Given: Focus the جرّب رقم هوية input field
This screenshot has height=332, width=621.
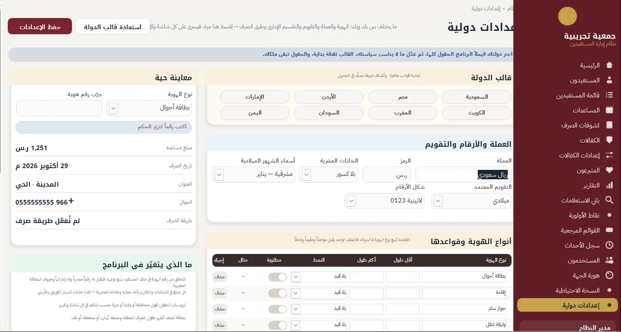Looking at the screenshot, I should tap(59, 108).
